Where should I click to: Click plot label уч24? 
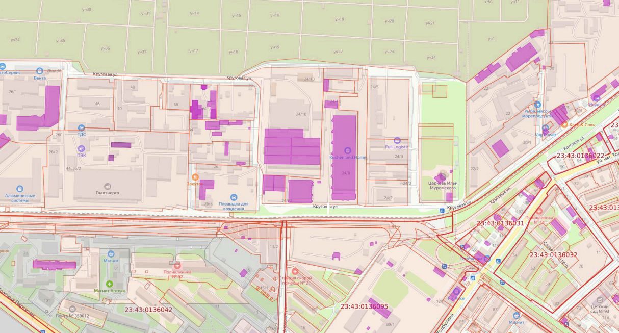click(431, 57)
